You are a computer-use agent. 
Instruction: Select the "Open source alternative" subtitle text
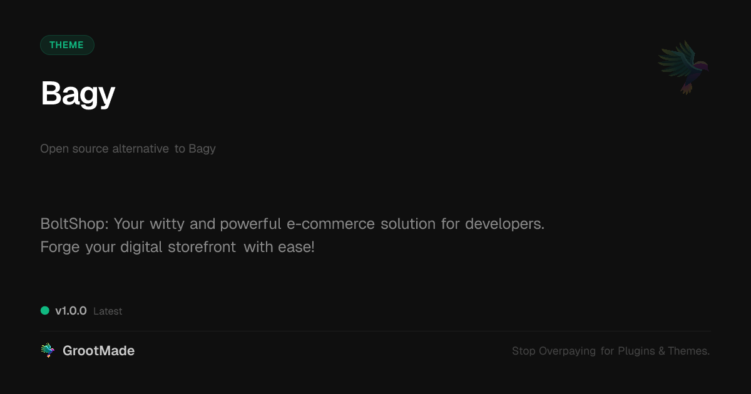point(104,149)
